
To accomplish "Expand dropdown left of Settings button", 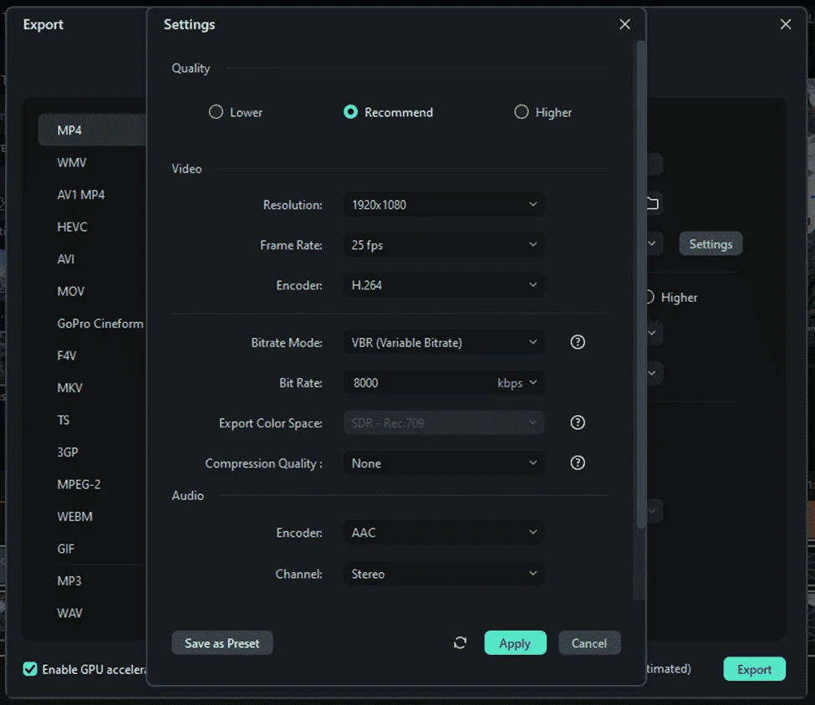I will pyautogui.click(x=654, y=244).
